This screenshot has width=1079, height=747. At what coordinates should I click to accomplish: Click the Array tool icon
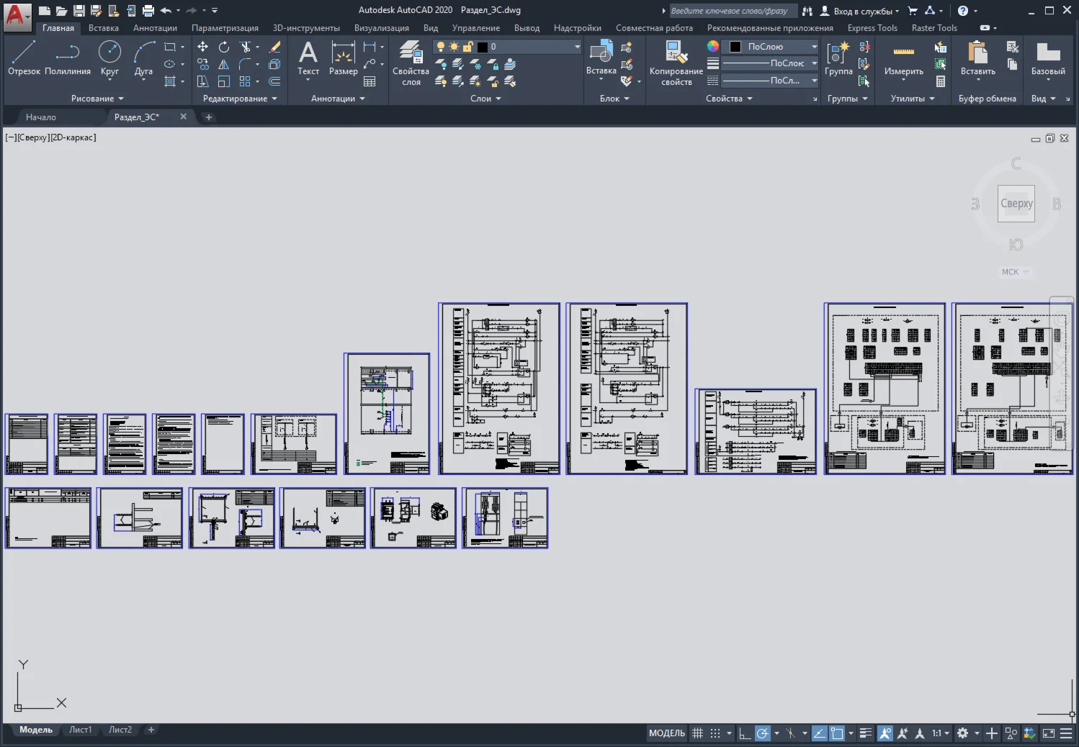pyautogui.click(x=245, y=81)
